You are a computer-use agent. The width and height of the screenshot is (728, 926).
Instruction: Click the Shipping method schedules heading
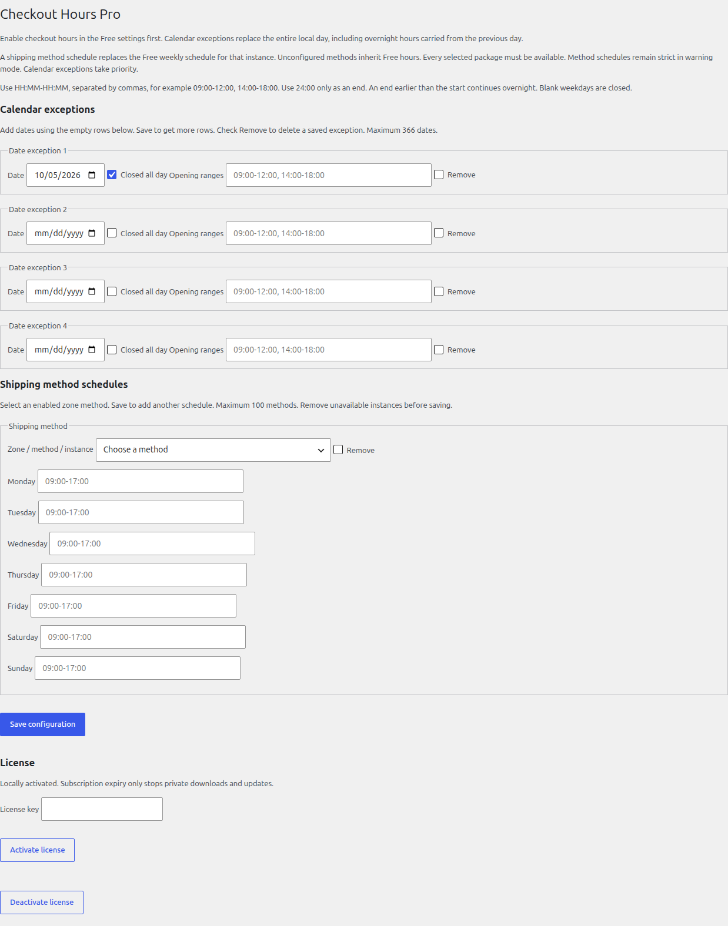[64, 384]
